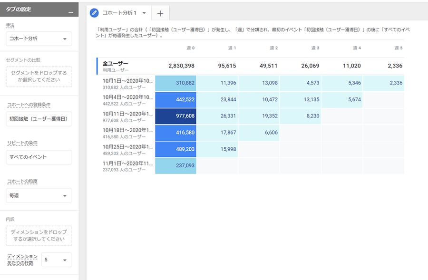This screenshot has width=428, height=280.
Task: Click the 週 2 column header
Action: [x=274, y=48]
